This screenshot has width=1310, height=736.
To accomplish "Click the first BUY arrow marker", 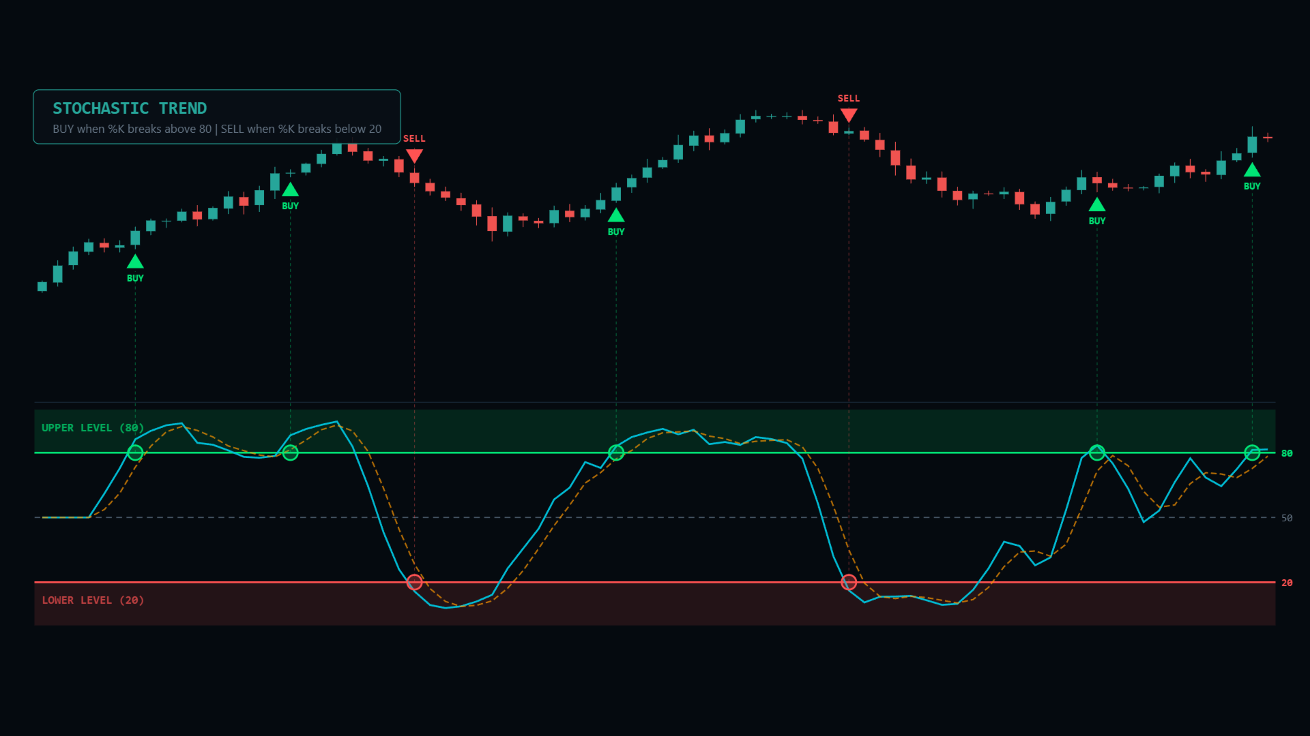I will click(x=135, y=262).
